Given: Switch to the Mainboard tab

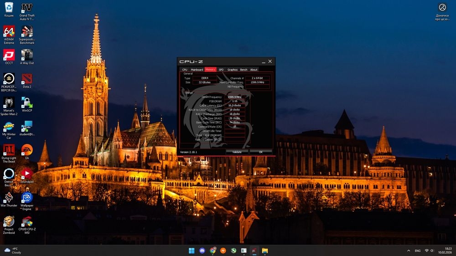Looking at the screenshot, I should point(197,70).
